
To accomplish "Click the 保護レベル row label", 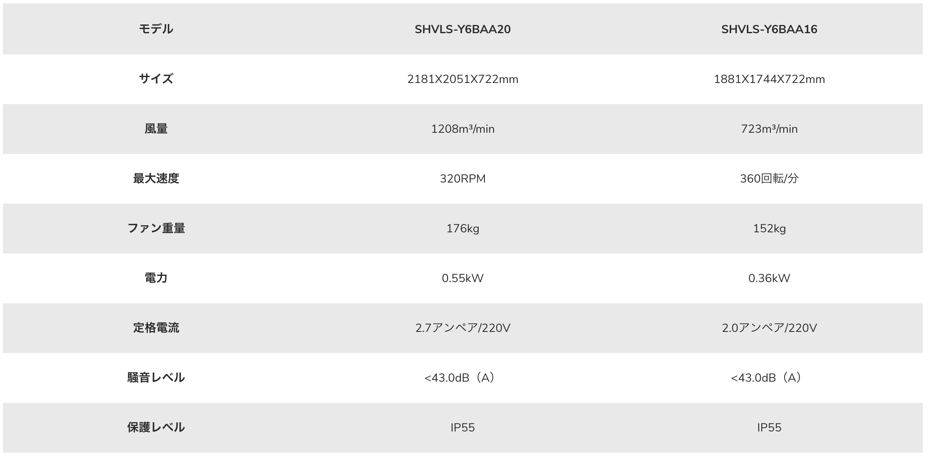I will tap(156, 427).
